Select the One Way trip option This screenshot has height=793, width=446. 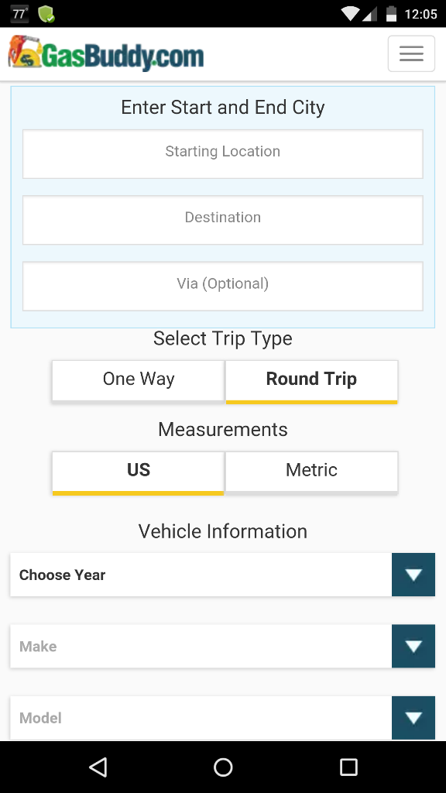point(138,379)
